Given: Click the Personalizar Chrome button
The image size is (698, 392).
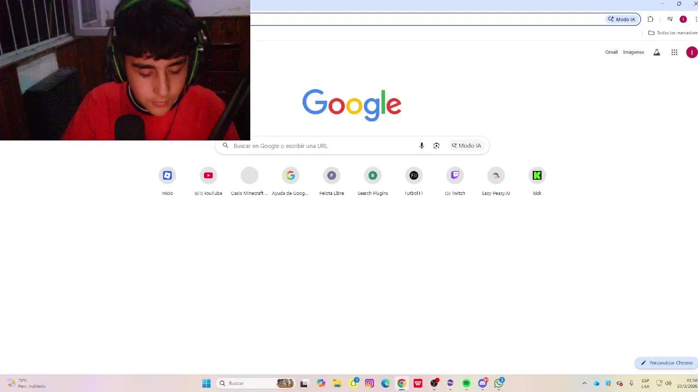Looking at the screenshot, I should click(666, 363).
